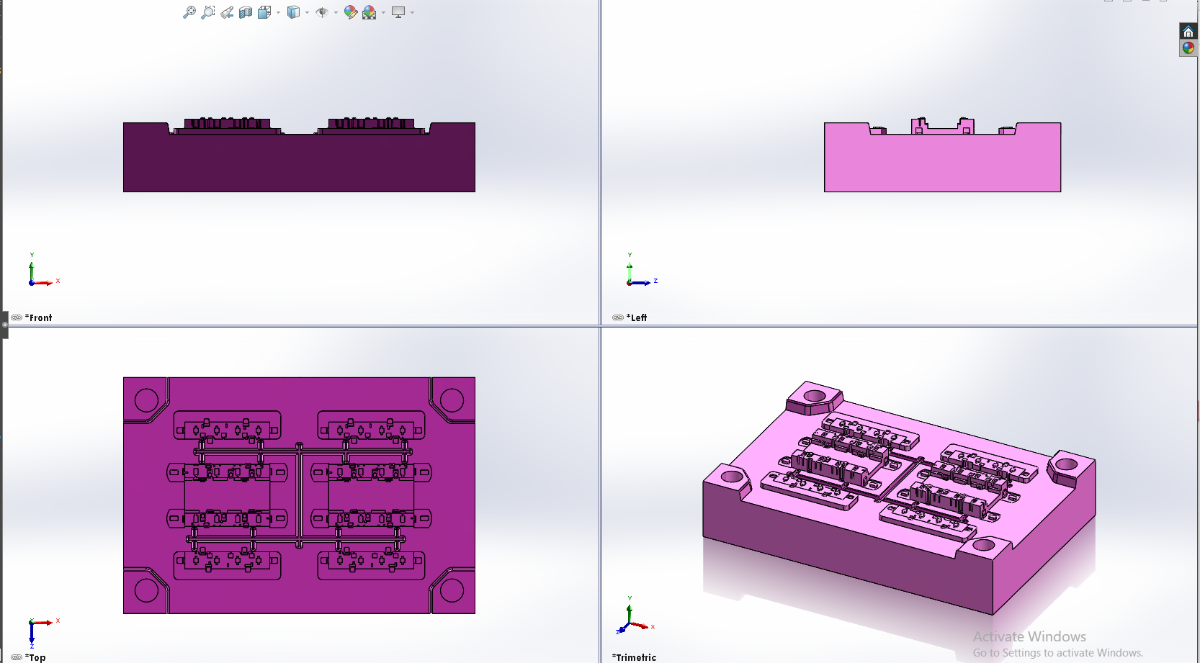Select the Zoom to Area tool

[x=208, y=12]
